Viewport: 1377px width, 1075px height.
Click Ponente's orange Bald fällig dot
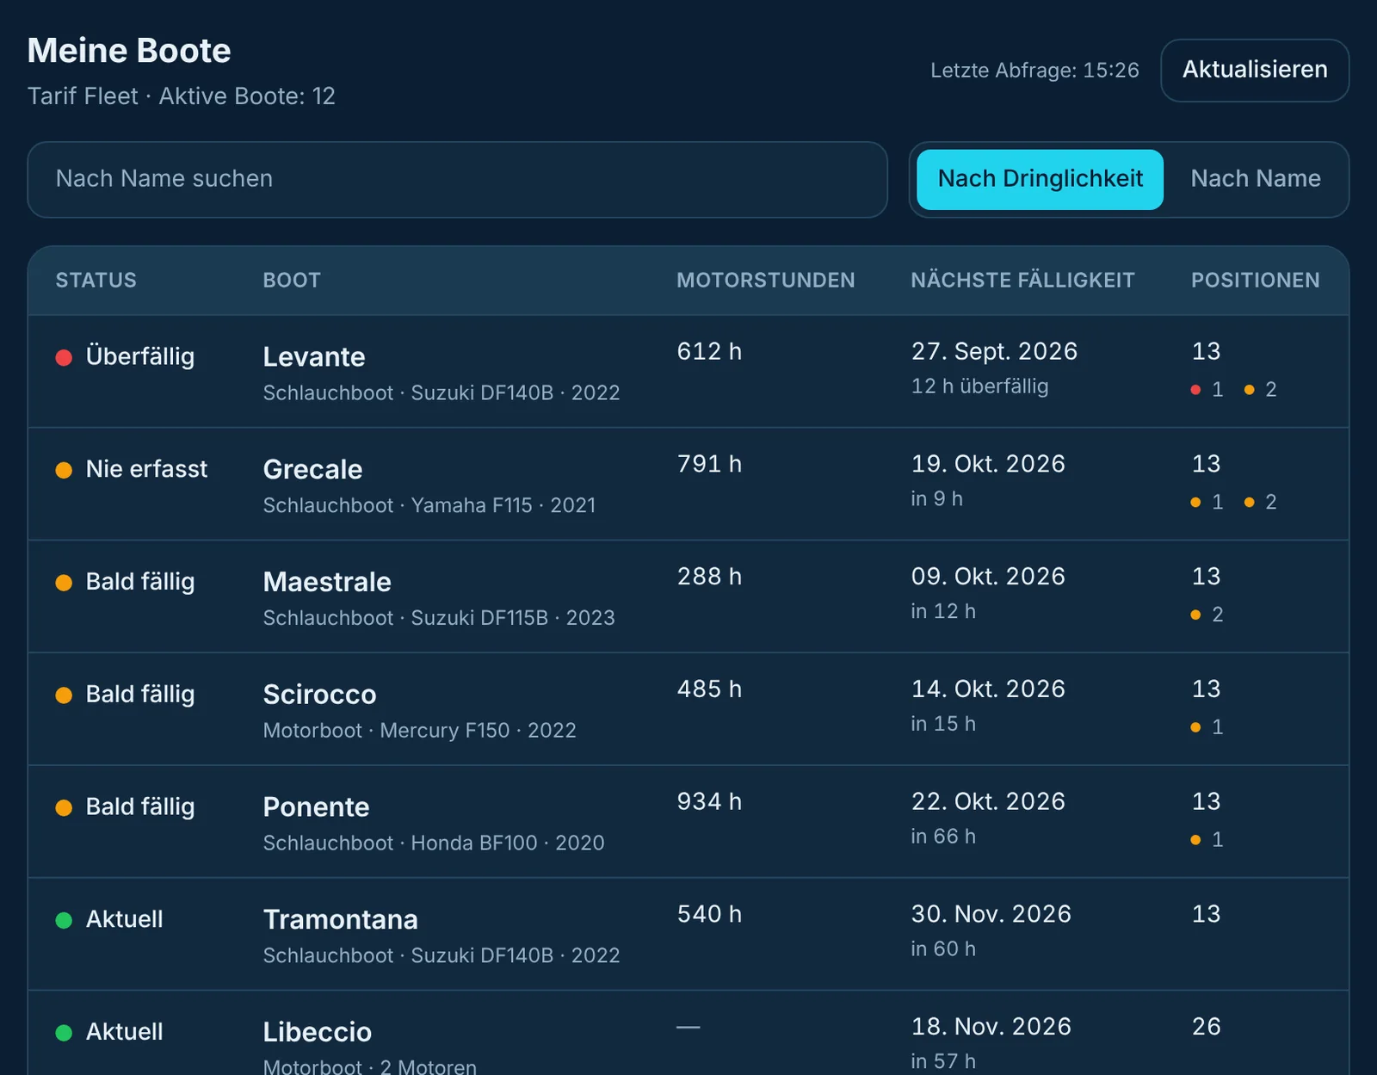64,807
